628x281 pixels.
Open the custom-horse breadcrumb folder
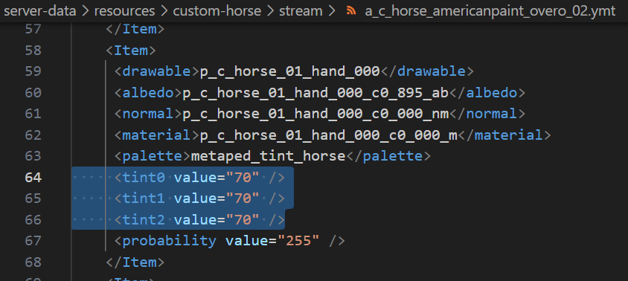pyautogui.click(x=217, y=11)
